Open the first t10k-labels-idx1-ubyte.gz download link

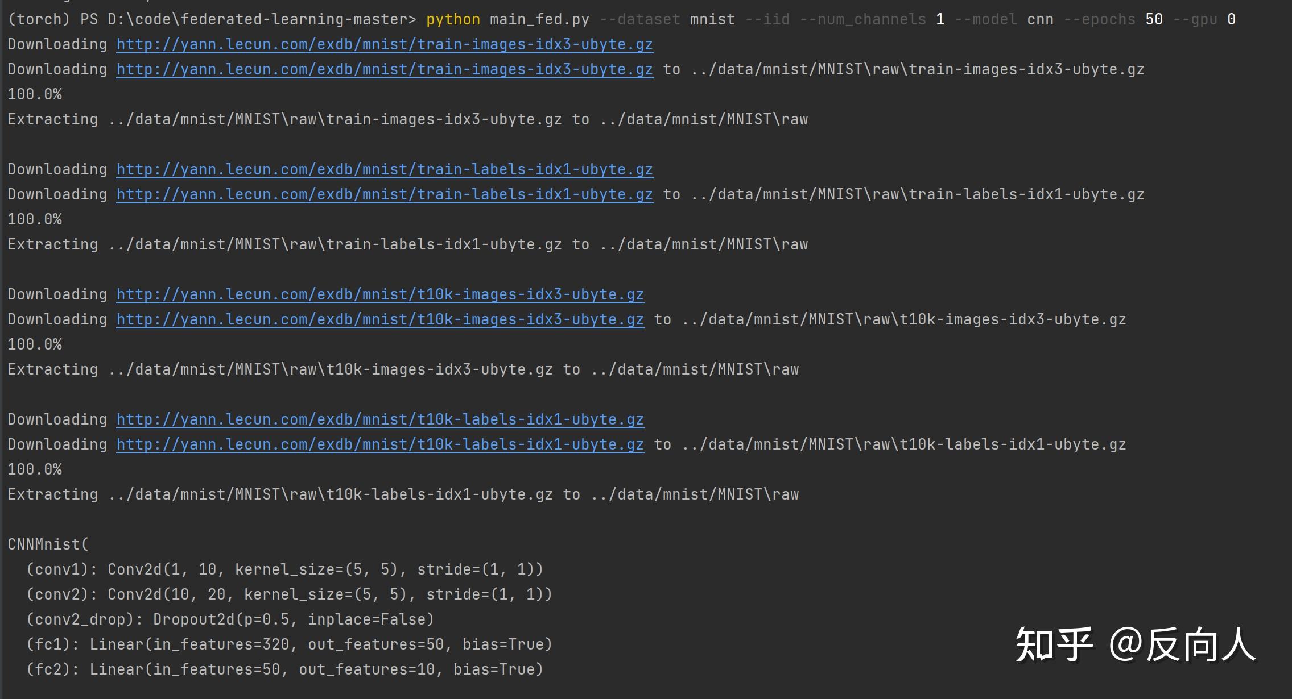click(x=380, y=419)
